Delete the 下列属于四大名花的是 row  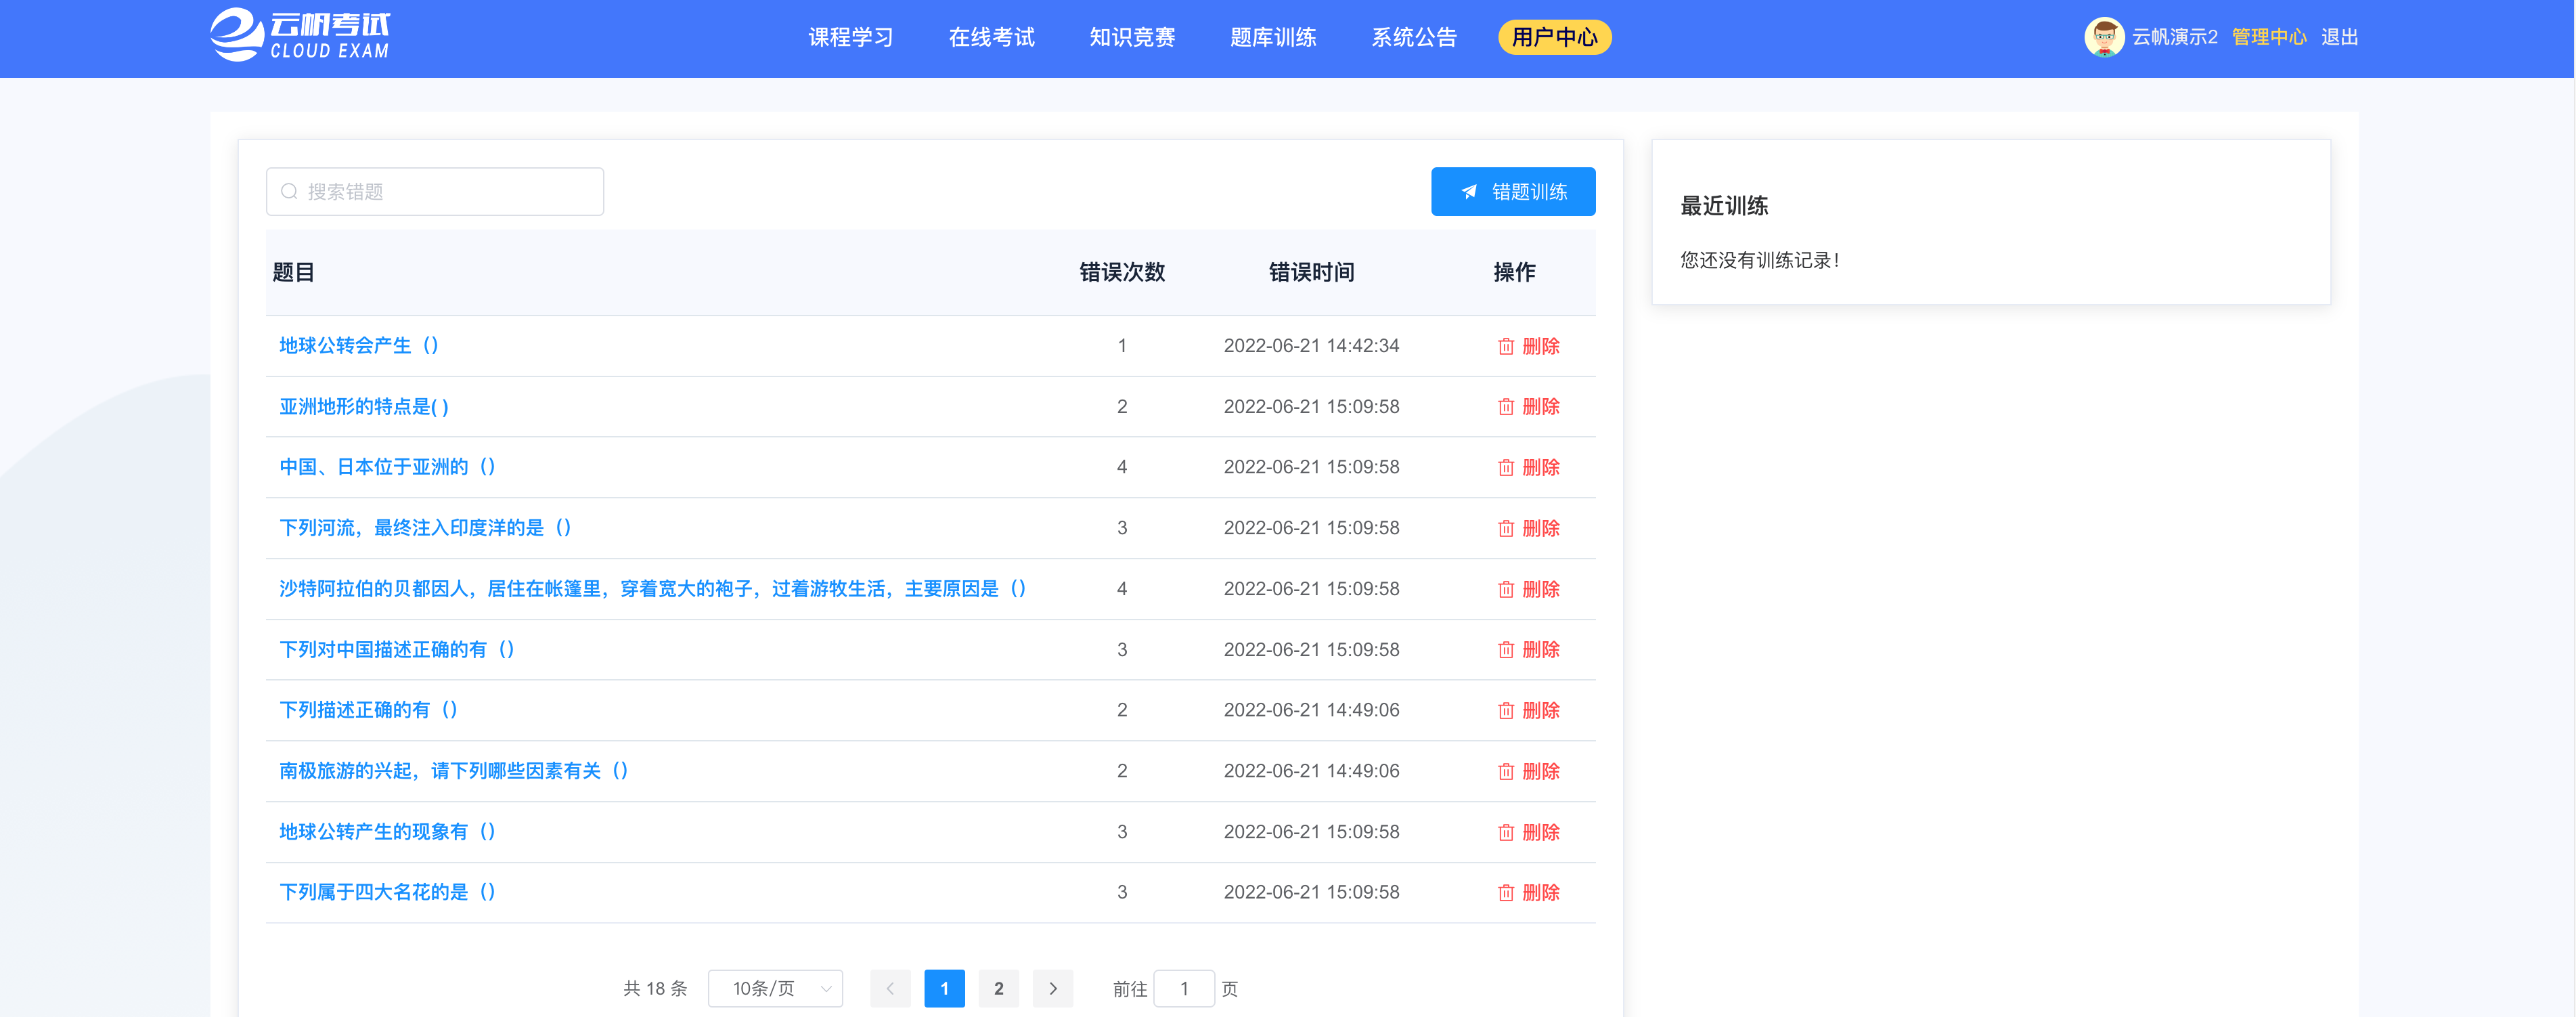click(1528, 892)
